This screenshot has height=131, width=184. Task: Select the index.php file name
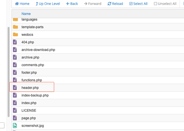click(x=29, y=103)
